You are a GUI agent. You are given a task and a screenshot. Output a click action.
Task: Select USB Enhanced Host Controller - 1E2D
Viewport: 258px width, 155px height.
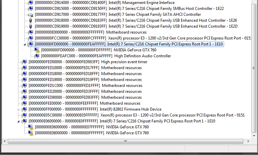click(136, 26)
